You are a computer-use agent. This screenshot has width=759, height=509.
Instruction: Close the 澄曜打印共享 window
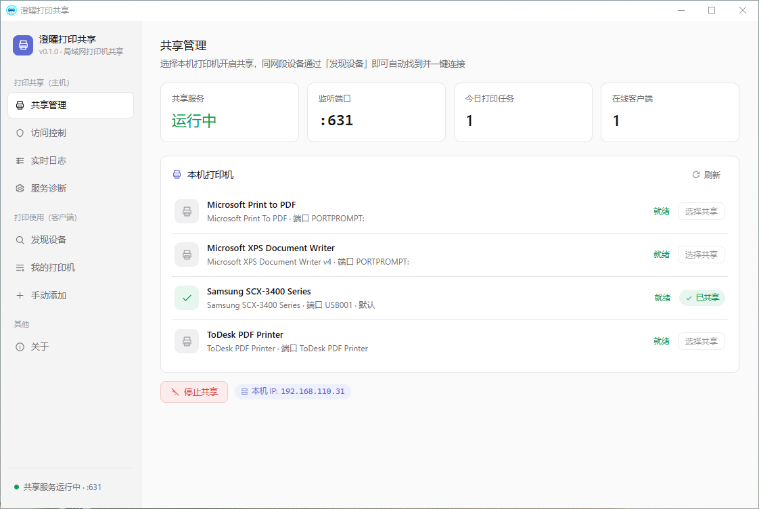point(743,10)
